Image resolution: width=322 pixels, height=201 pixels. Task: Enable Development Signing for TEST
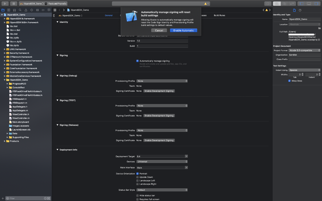[x=159, y=116]
